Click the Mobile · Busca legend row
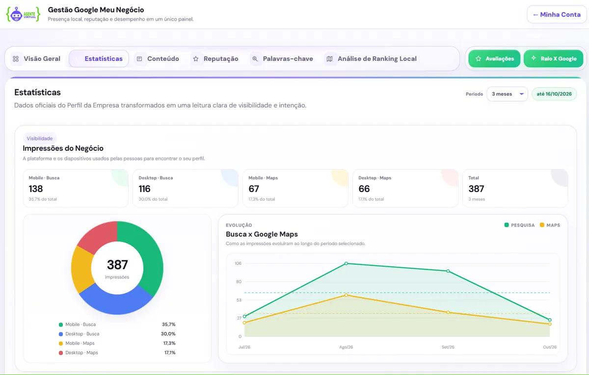Image resolution: width=589 pixels, height=375 pixels. [x=117, y=325]
